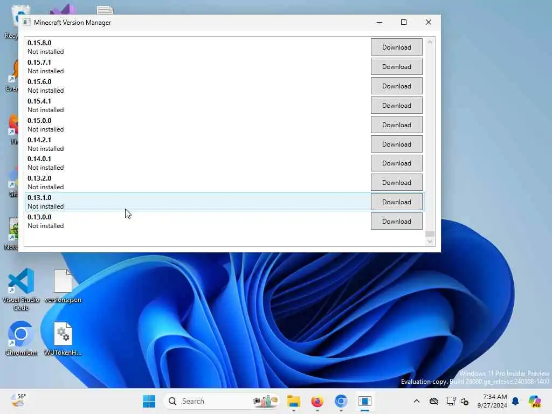The width and height of the screenshot is (552, 414).
Task: Select the 0.15.0.0 version row
Action: coord(225,125)
